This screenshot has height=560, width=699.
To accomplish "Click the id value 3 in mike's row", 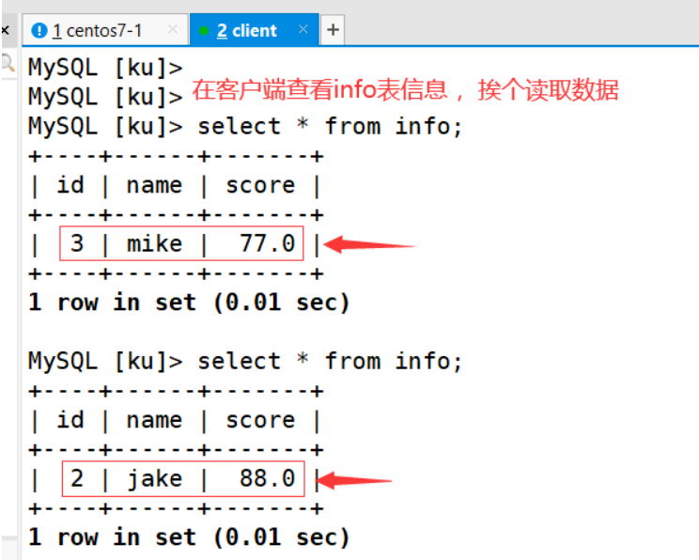I will pos(77,243).
